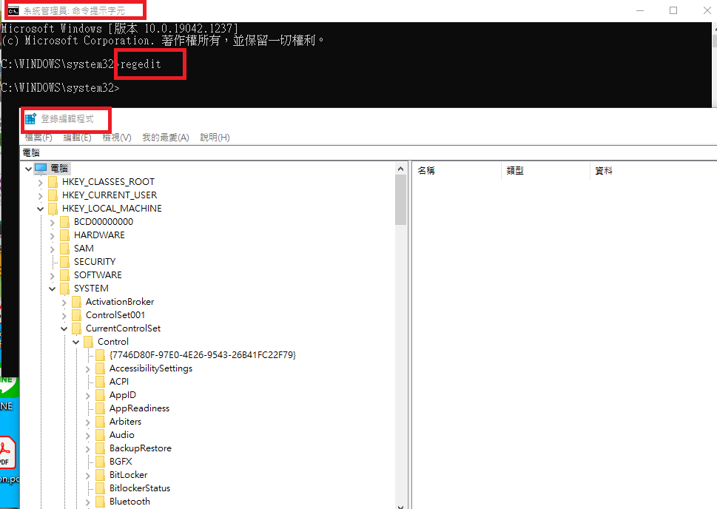Click the 資料 column header
The width and height of the screenshot is (717, 509).
(654, 171)
